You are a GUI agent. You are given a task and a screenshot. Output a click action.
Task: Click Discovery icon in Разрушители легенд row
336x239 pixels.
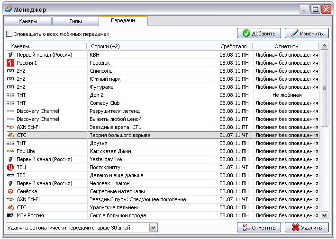[x=10, y=111]
